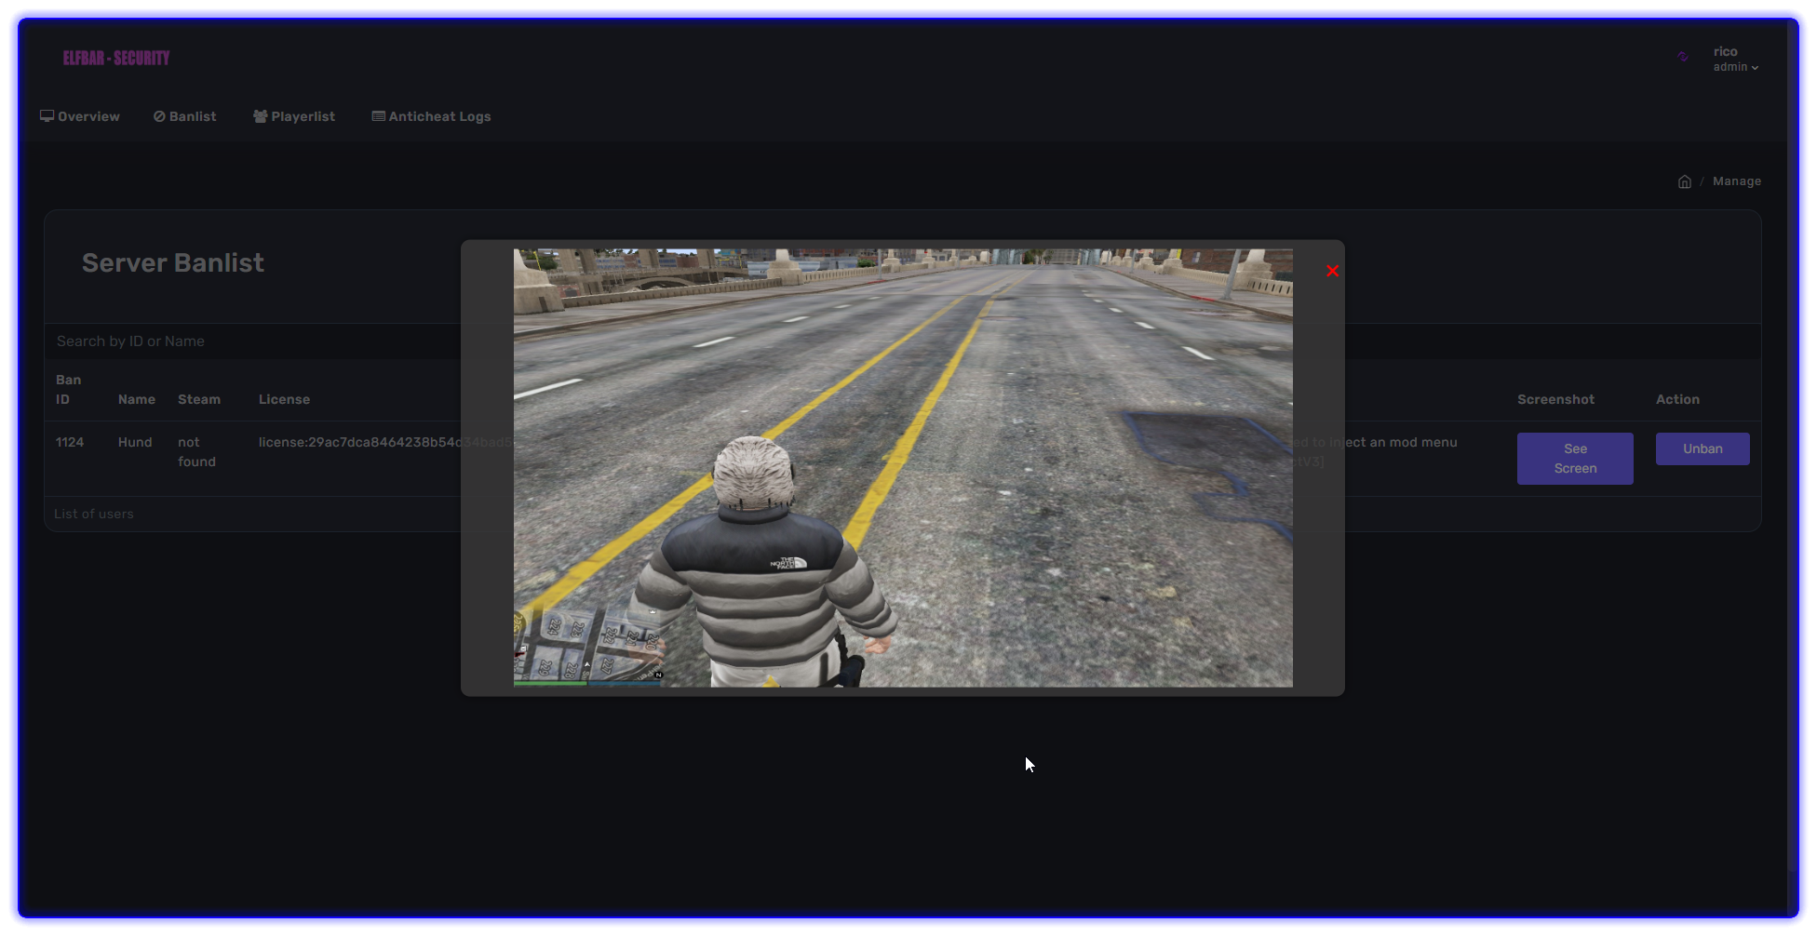Image resolution: width=1817 pixels, height=936 pixels.
Task: Click the users icon beside Playerlist
Action: click(261, 116)
